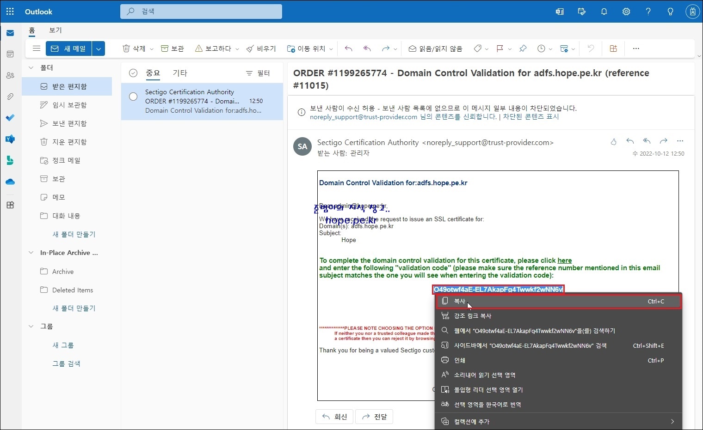Screen dimensions: 703x430
Task: Click 차단된 콘텐츠 표시 link
Action: click(531, 117)
